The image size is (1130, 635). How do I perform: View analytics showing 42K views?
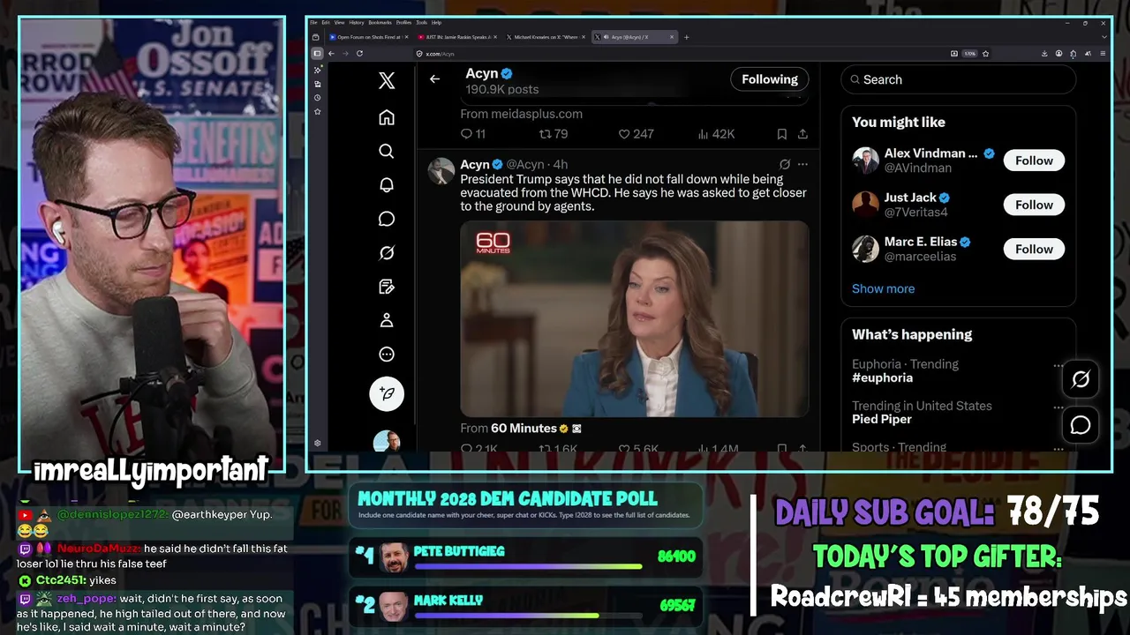click(x=716, y=134)
